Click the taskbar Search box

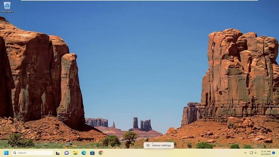pyautogui.click(x=32, y=153)
